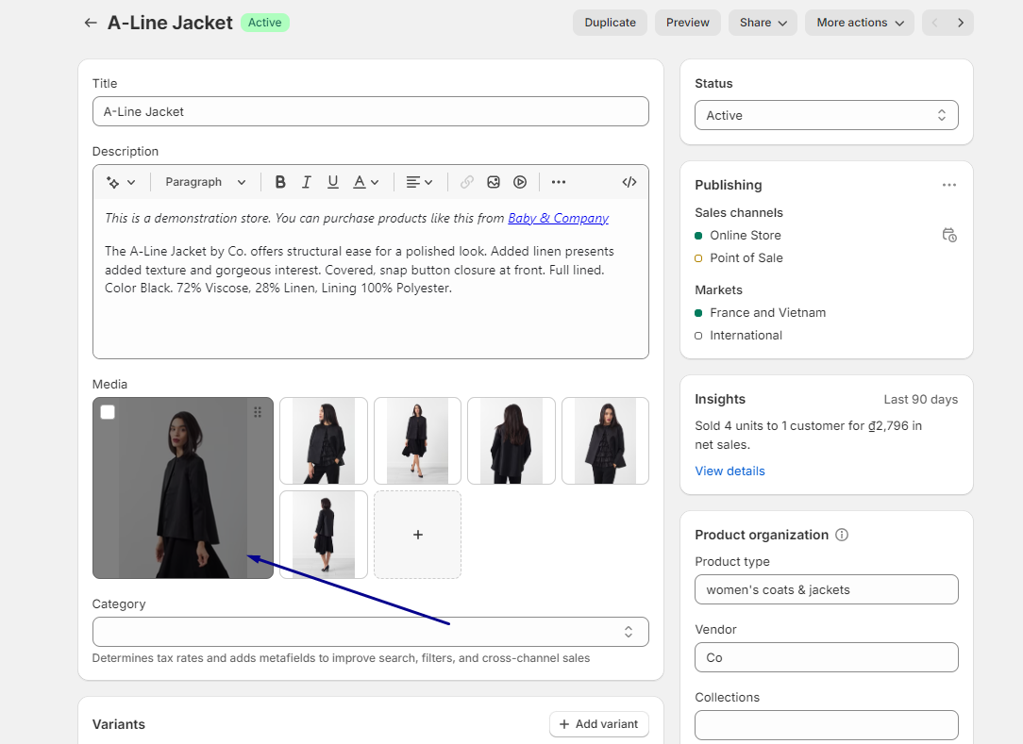Image resolution: width=1023 pixels, height=744 pixels.
Task: Open the Paragraph style dropdown
Action: click(x=205, y=183)
